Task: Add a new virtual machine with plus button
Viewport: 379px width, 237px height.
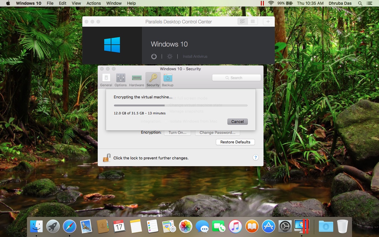Action: pyautogui.click(x=268, y=21)
